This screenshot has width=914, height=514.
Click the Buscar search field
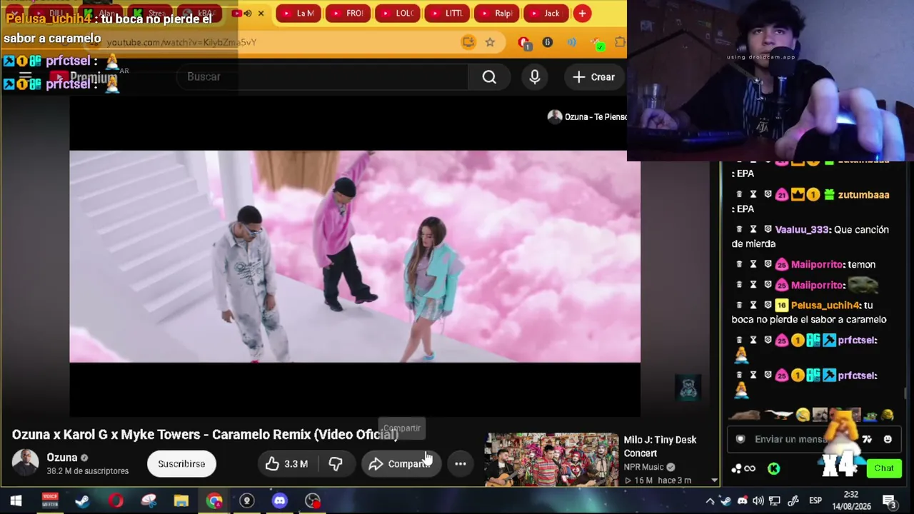(x=322, y=77)
